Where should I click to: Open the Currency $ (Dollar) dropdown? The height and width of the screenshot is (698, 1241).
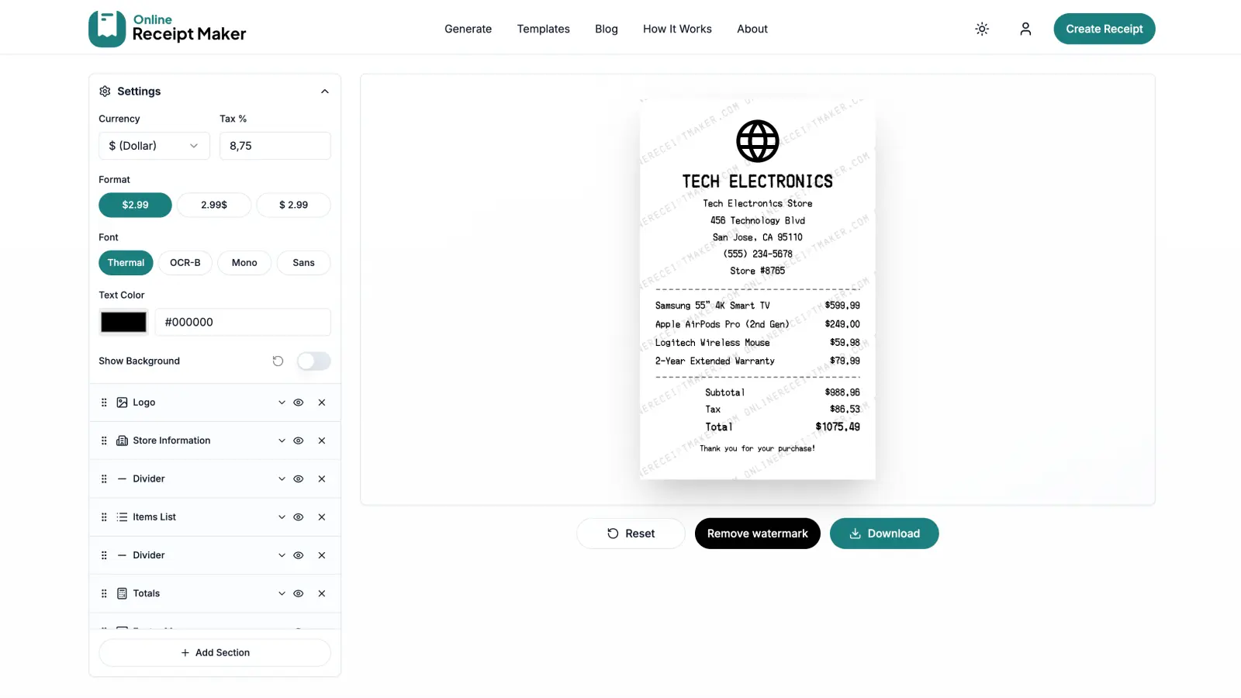pos(154,146)
